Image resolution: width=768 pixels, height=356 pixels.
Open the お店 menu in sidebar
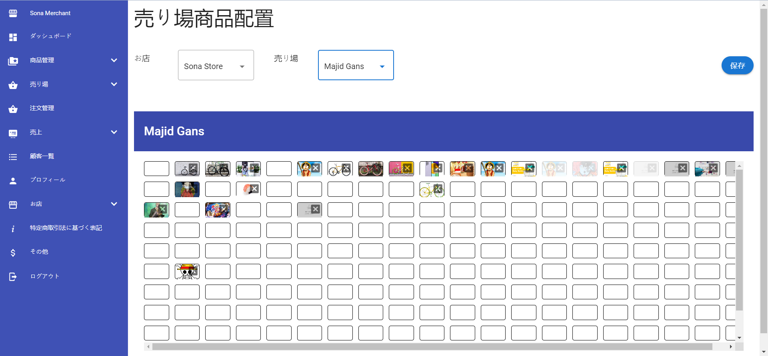(x=36, y=204)
